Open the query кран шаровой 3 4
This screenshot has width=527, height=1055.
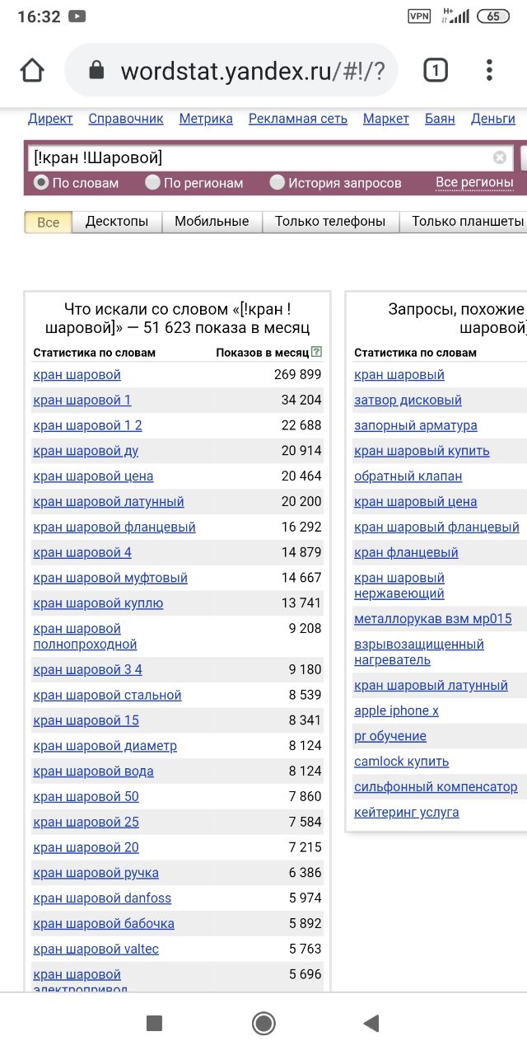point(87,670)
